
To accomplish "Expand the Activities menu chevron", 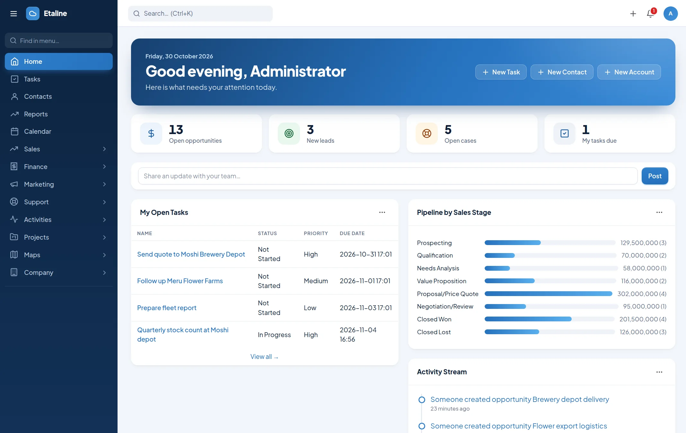I will (x=104, y=220).
